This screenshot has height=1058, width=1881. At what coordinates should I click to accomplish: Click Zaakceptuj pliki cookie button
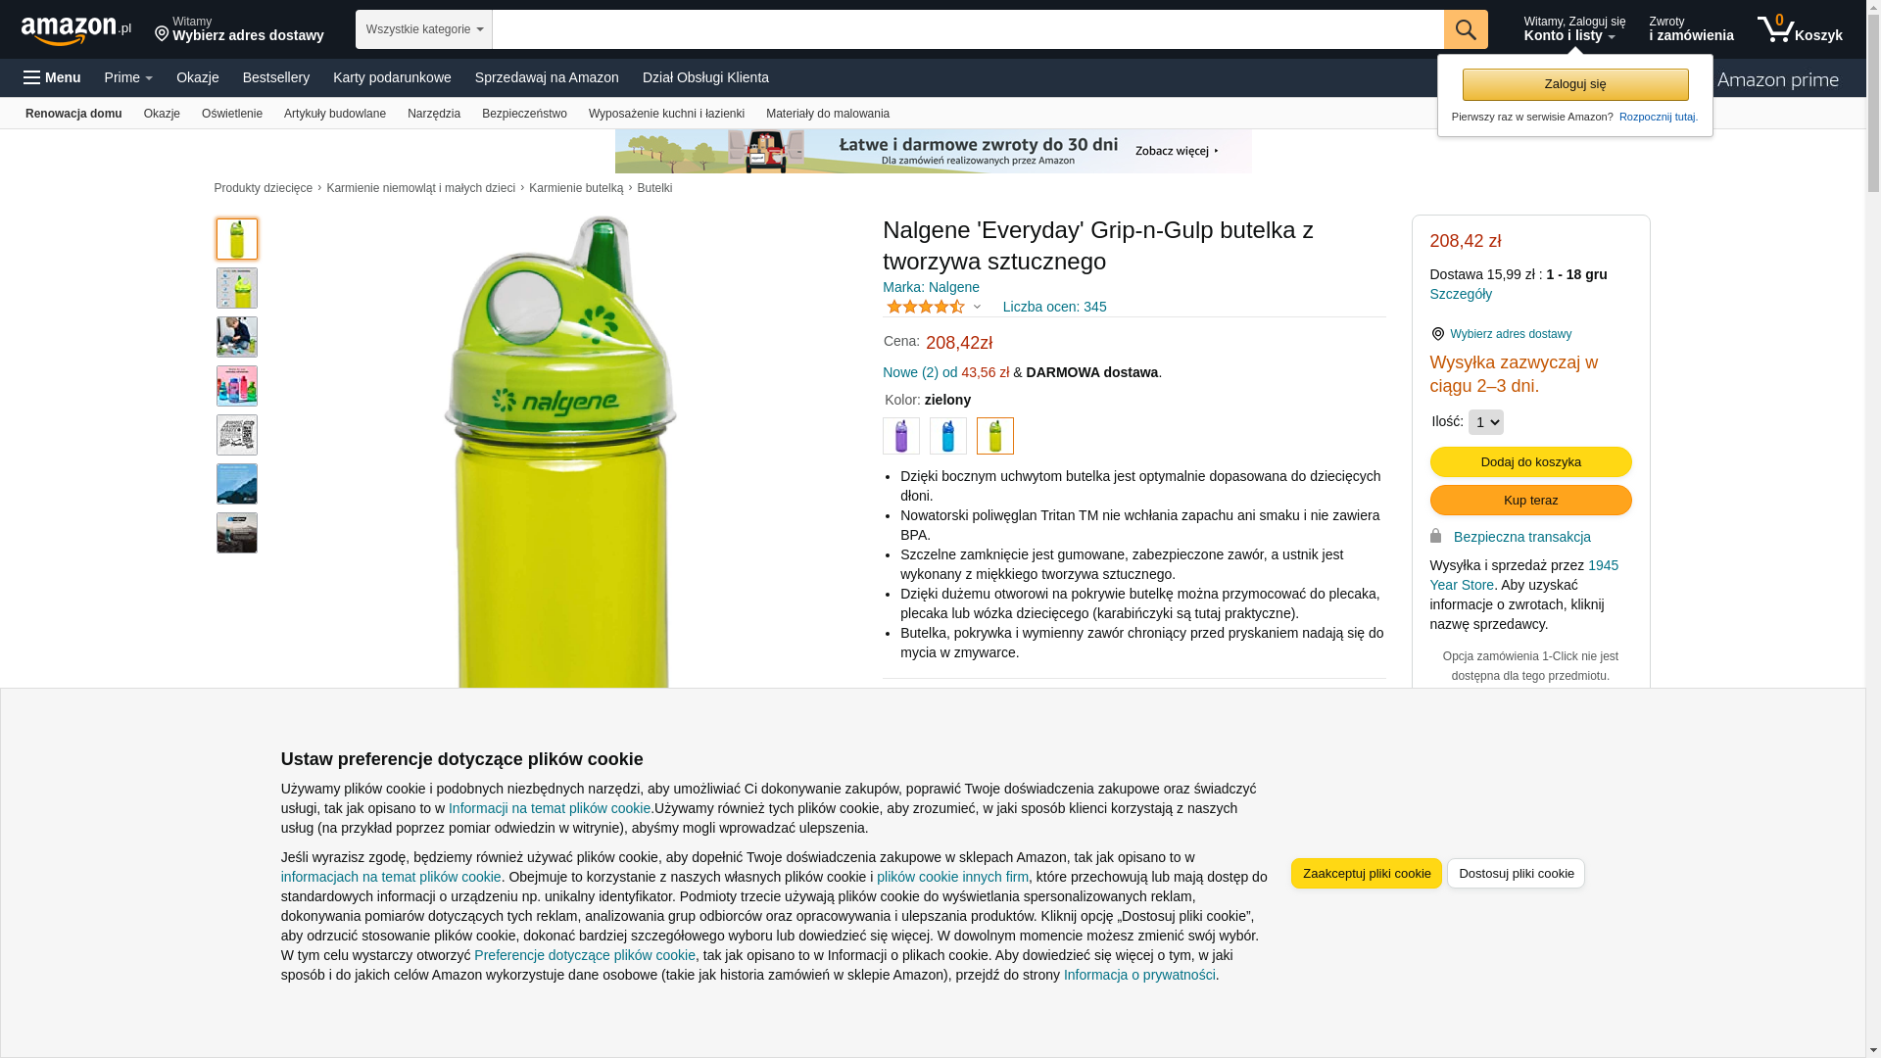tap(1366, 873)
